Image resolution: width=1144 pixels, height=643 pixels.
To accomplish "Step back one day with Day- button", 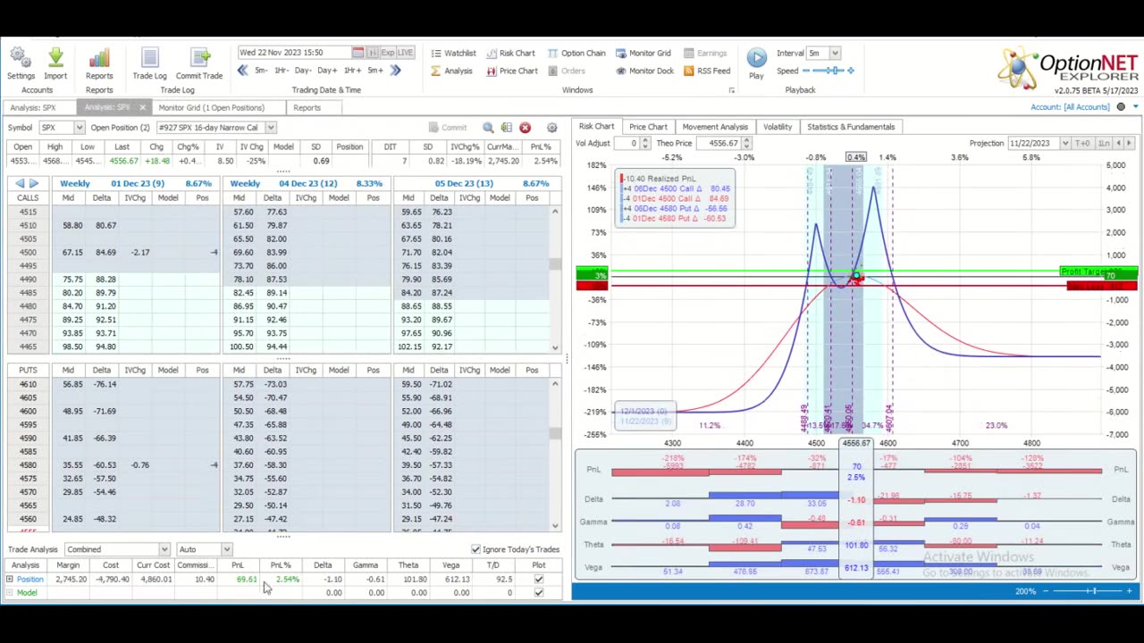I will 303,71.
